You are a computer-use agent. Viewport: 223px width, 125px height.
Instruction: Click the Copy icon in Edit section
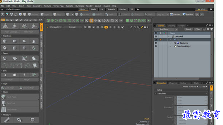coord(14,75)
